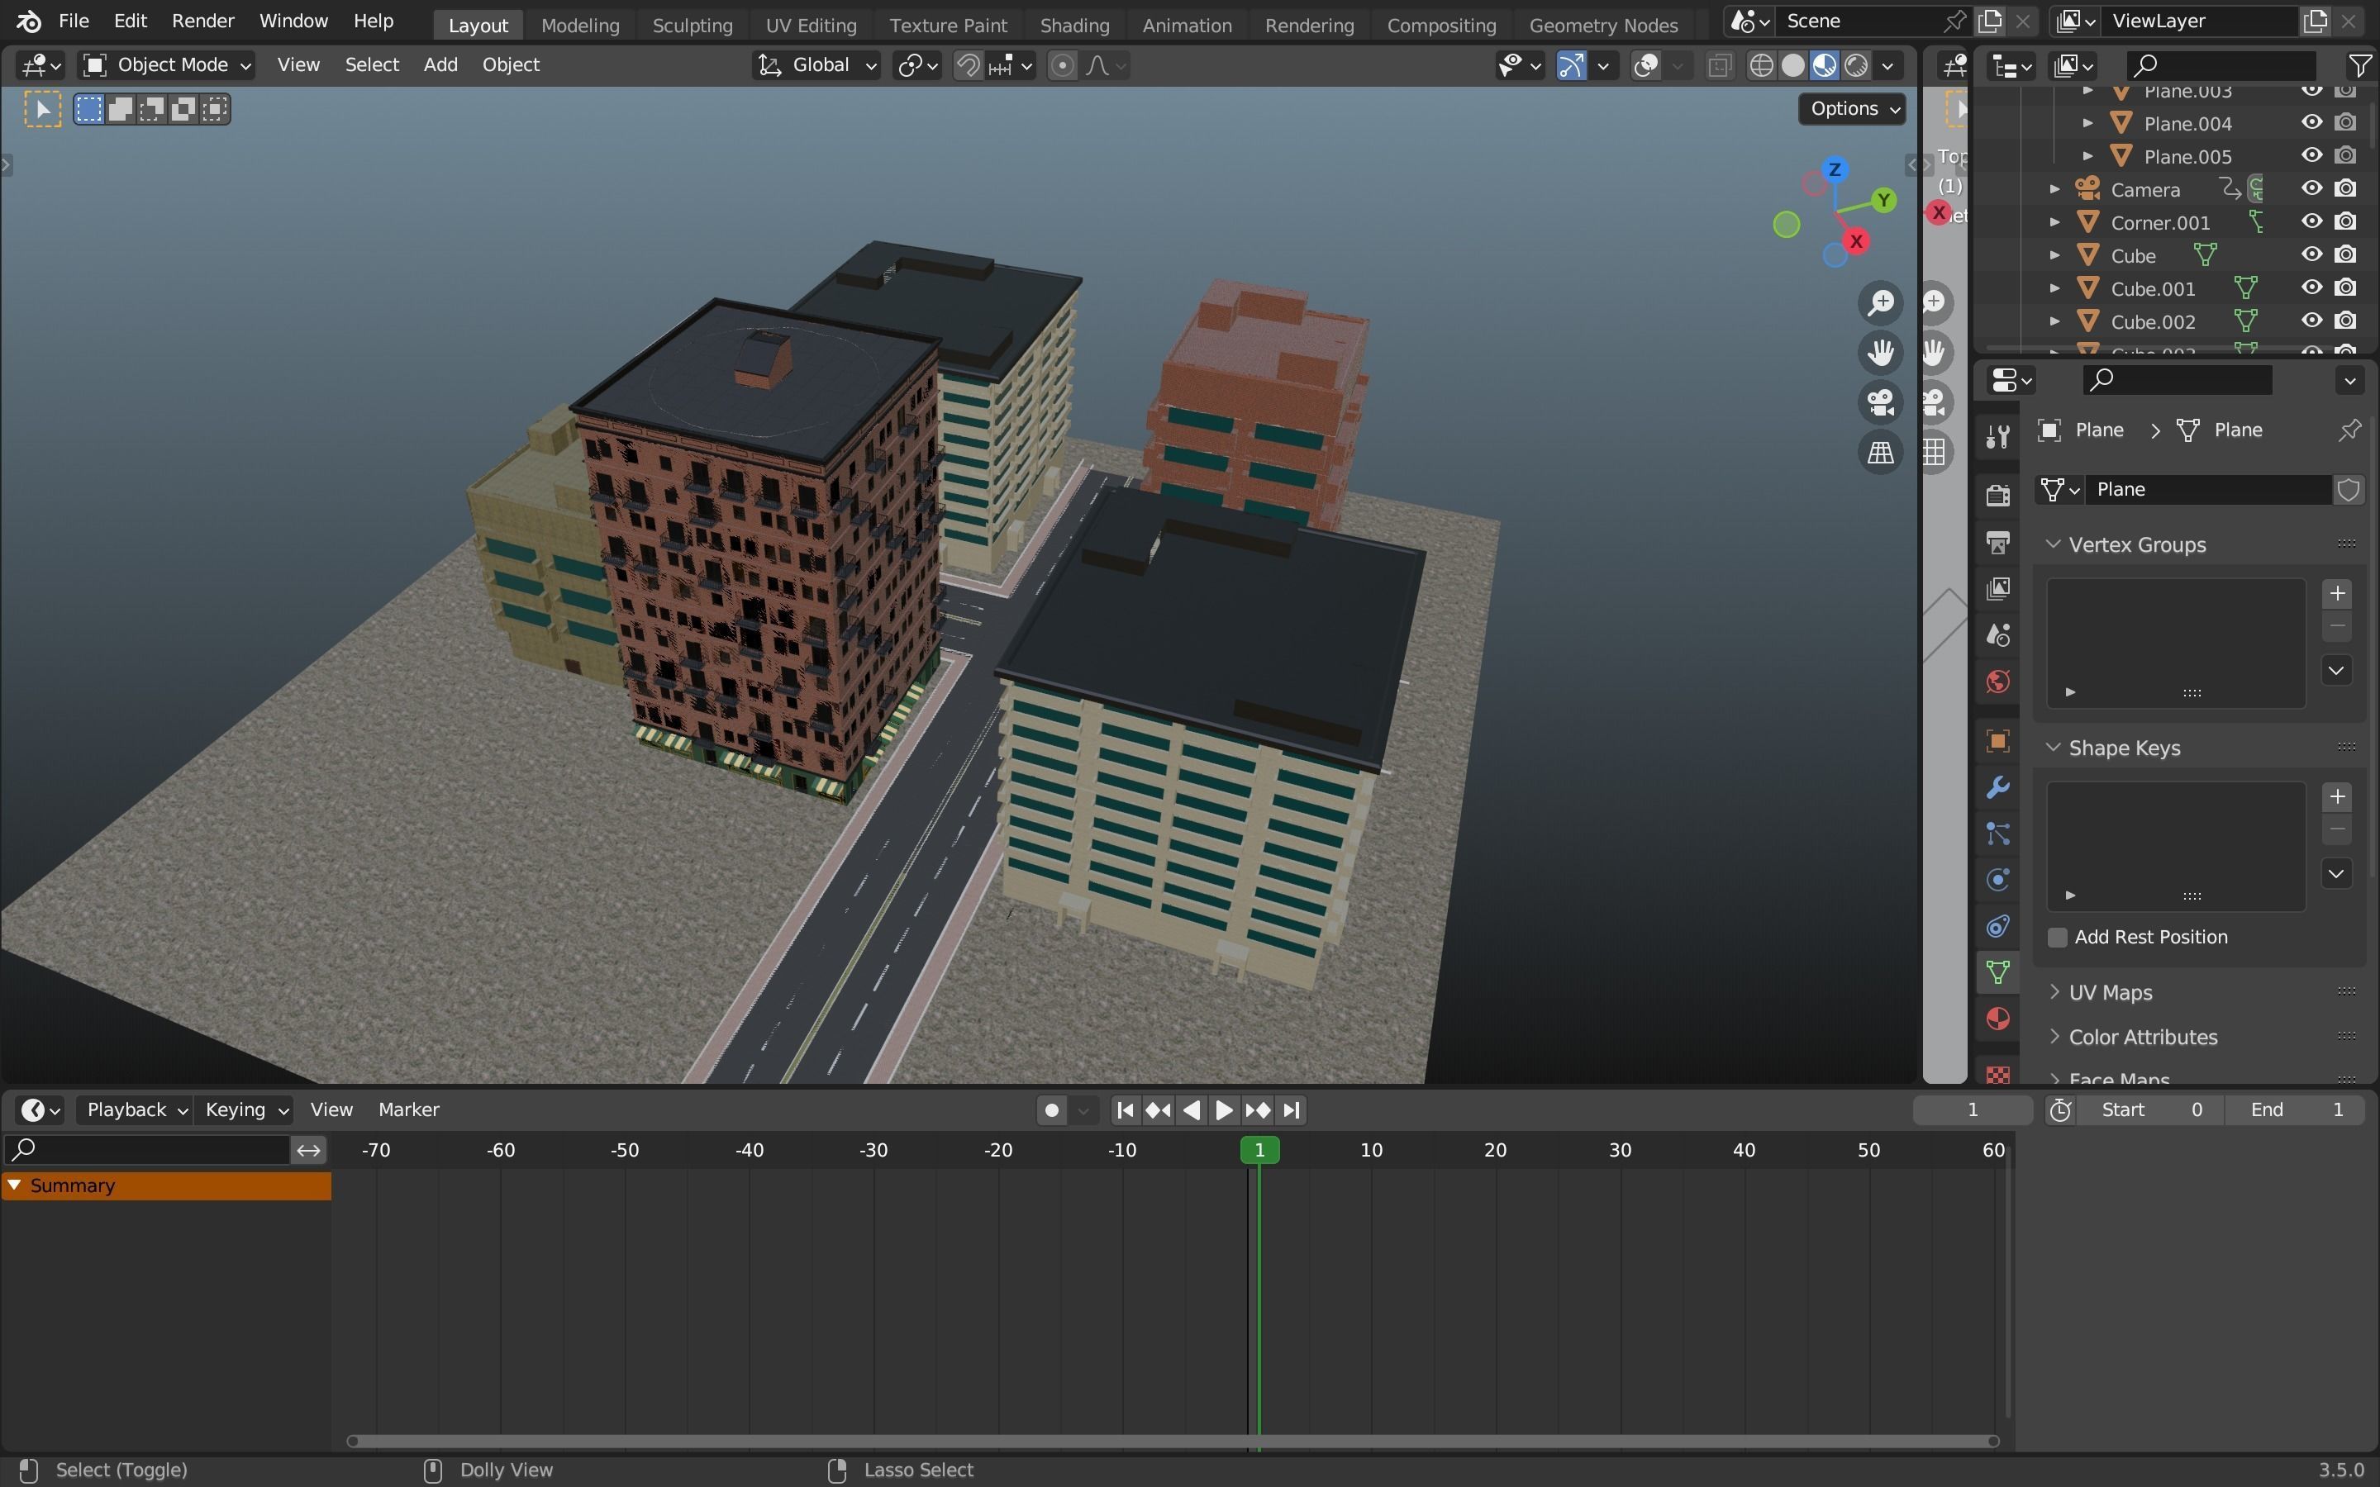The height and width of the screenshot is (1487, 2380).
Task: Switch orthographic/perspective grid gizmo
Action: pyautogui.click(x=1880, y=453)
